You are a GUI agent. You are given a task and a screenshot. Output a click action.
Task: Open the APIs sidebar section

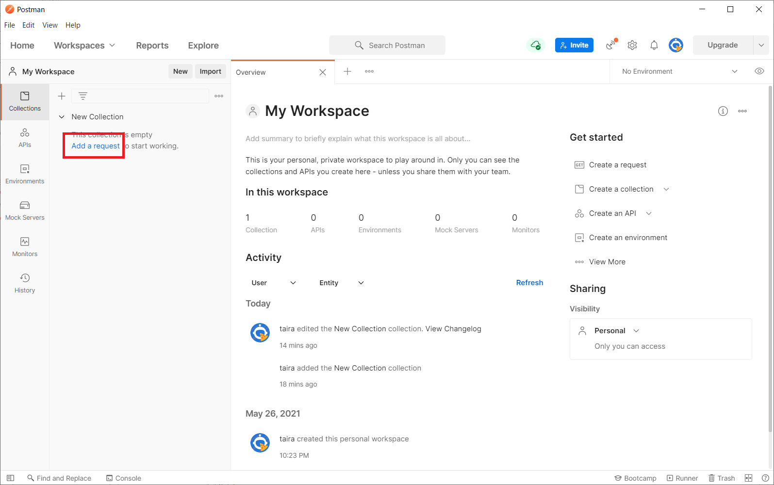25,138
